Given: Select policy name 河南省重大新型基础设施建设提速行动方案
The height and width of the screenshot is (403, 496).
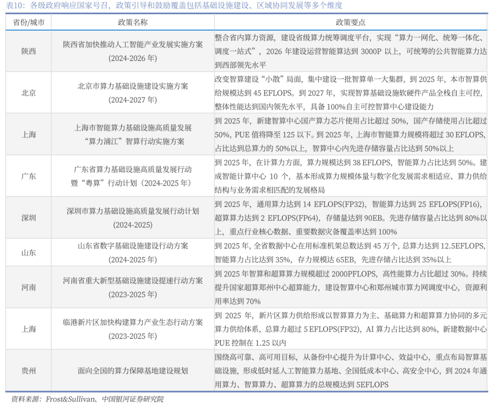Looking at the screenshot, I should pos(133,280).
